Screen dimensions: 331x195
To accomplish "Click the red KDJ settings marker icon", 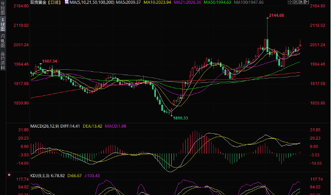I will click(9, 175).
